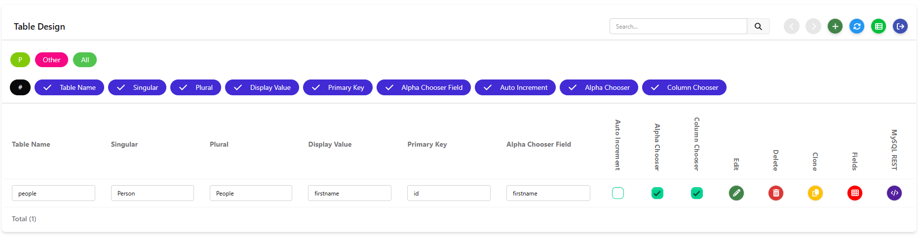Click the exit arrow icon
Image resolution: width=922 pixels, height=236 pixels.
pos(900,27)
